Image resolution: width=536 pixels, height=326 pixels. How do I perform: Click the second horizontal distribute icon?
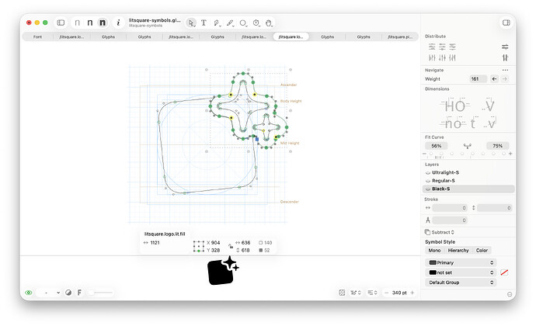click(442, 47)
